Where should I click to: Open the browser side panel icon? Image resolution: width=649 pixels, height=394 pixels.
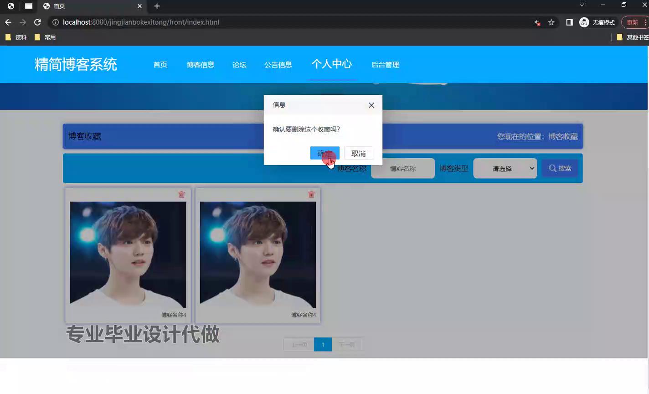coord(569,22)
